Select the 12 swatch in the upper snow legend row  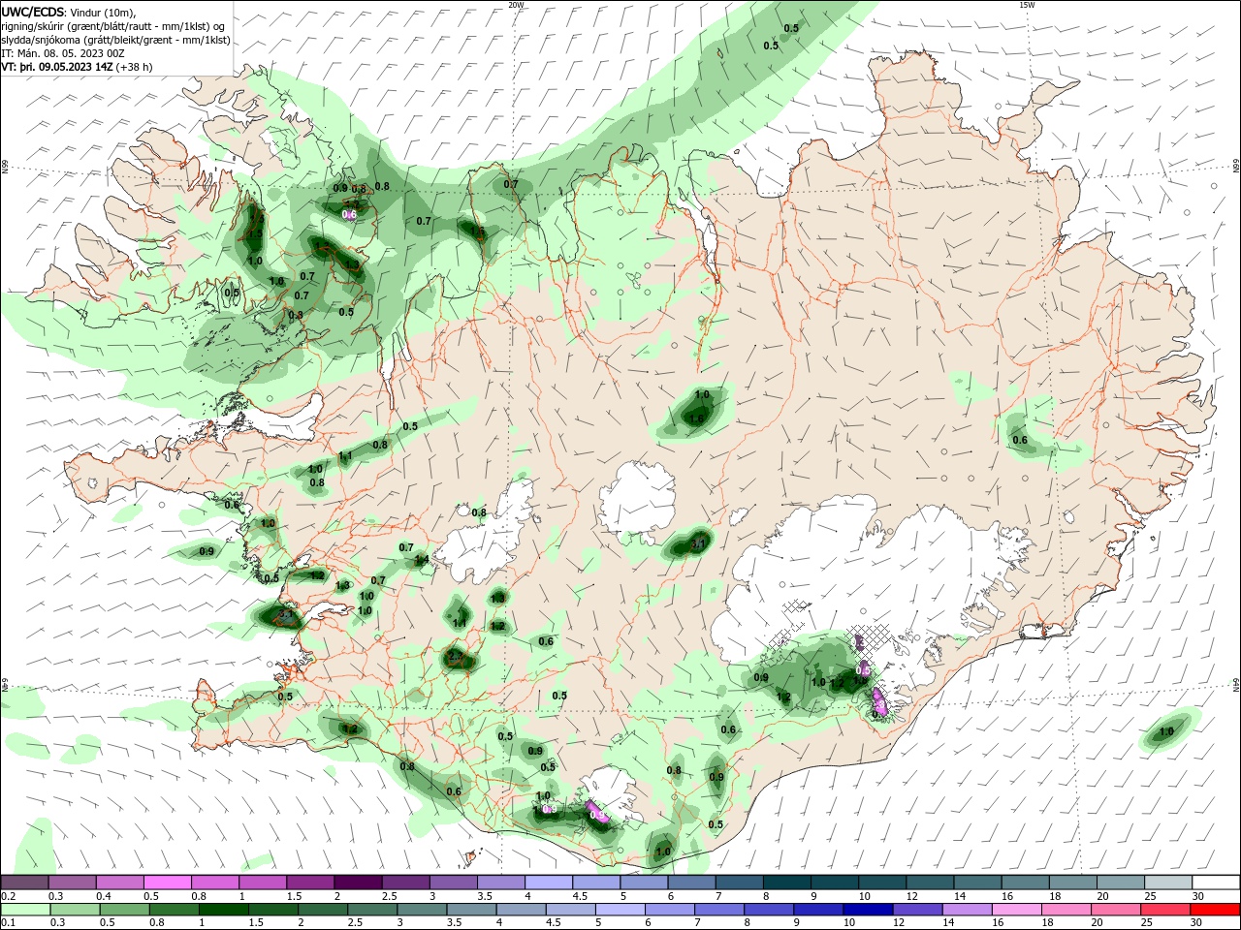pos(930,883)
